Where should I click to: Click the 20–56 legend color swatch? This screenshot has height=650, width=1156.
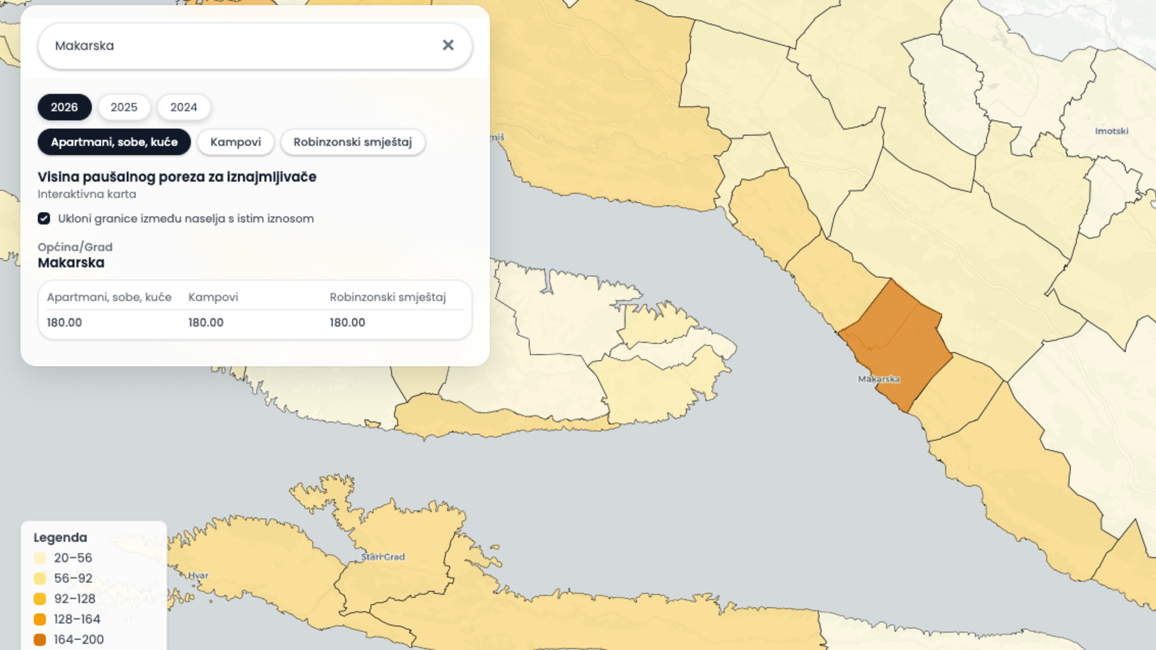(40, 558)
